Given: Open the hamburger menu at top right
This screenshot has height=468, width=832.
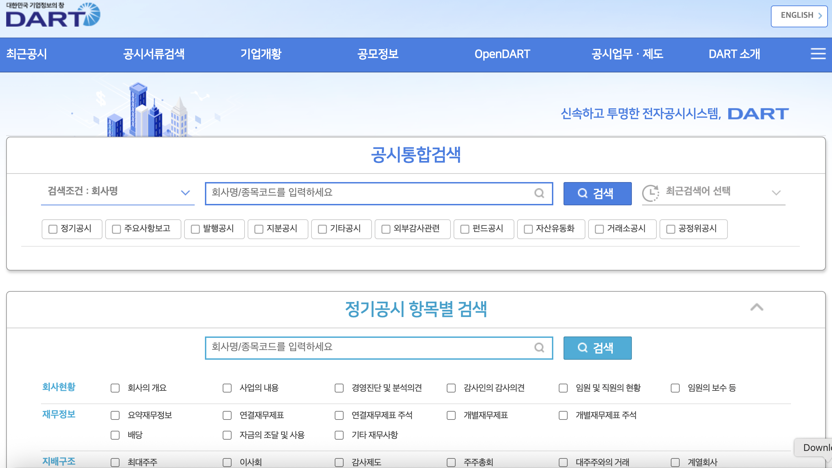Looking at the screenshot, I should [x=818, y=54].
